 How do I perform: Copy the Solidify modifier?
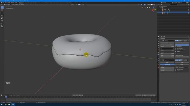tap(182, 43)
